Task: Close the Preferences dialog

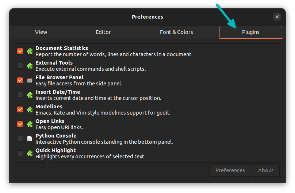Action: pos(277,17)
